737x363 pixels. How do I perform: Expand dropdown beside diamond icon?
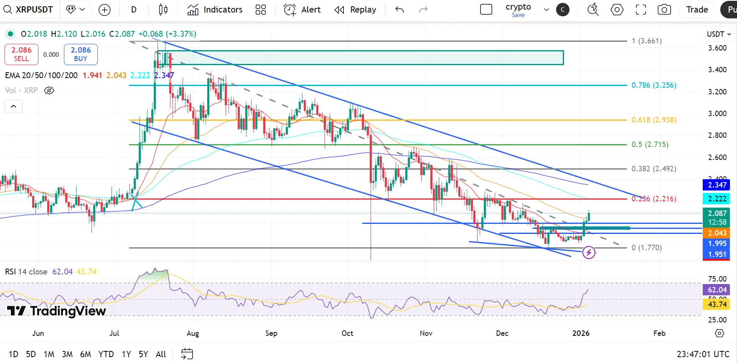point(82,10)
